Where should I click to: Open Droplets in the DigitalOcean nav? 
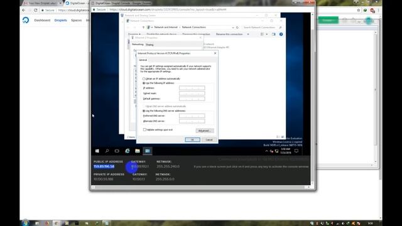coord(60,20)
